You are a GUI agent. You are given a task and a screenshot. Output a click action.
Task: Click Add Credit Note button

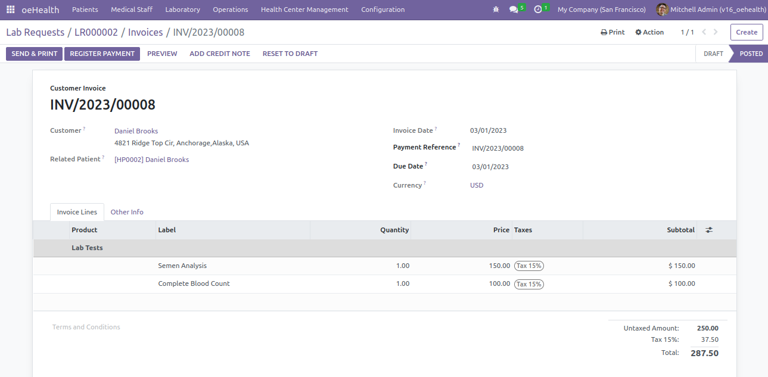220,54
